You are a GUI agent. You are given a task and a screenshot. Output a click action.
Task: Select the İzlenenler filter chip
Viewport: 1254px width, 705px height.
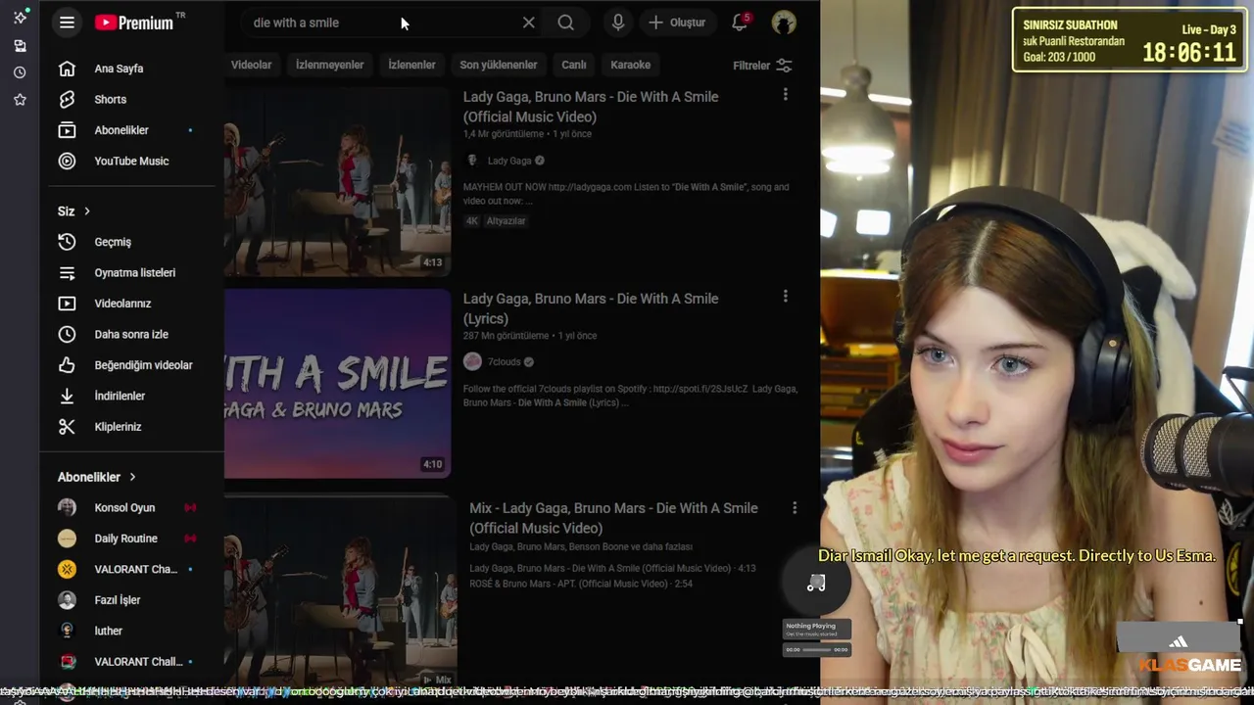[x=411, y=65]
